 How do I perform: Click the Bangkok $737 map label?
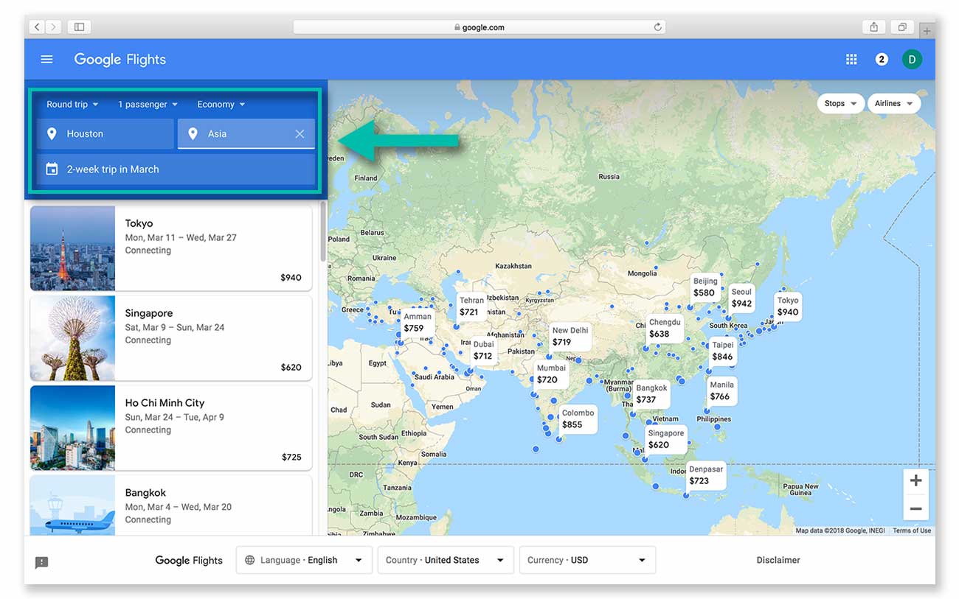click(651, 394)
